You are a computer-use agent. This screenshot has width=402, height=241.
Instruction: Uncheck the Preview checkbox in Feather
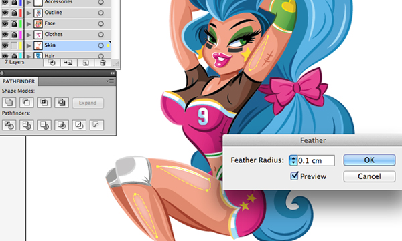pyautogui.click(x=294, y=176)
